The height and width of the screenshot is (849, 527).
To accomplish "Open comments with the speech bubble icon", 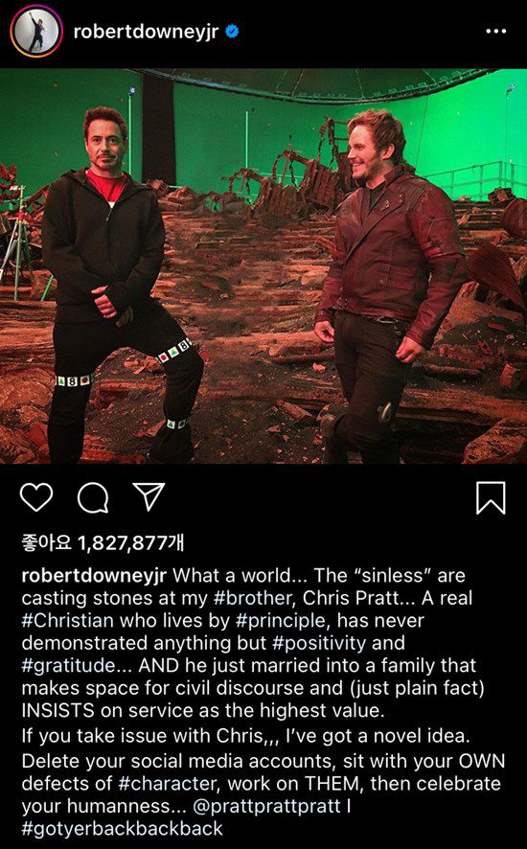I will pyautogui.click(x=93, y=497).
